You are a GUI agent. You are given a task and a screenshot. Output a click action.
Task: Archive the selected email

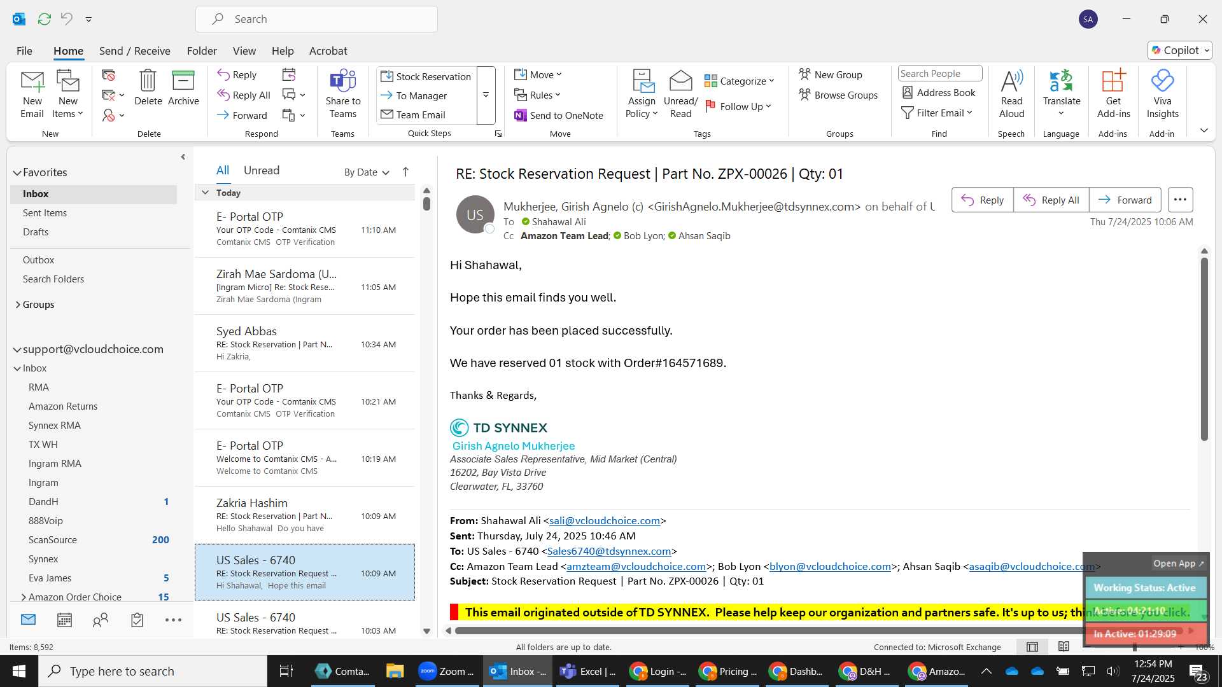click(183, 88)
